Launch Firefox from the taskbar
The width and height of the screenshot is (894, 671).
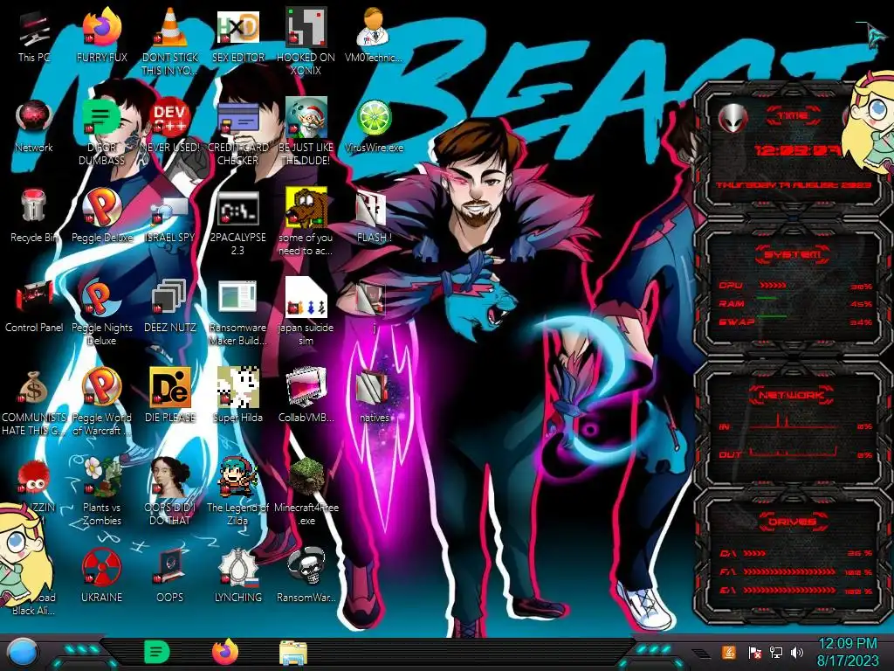225,652
